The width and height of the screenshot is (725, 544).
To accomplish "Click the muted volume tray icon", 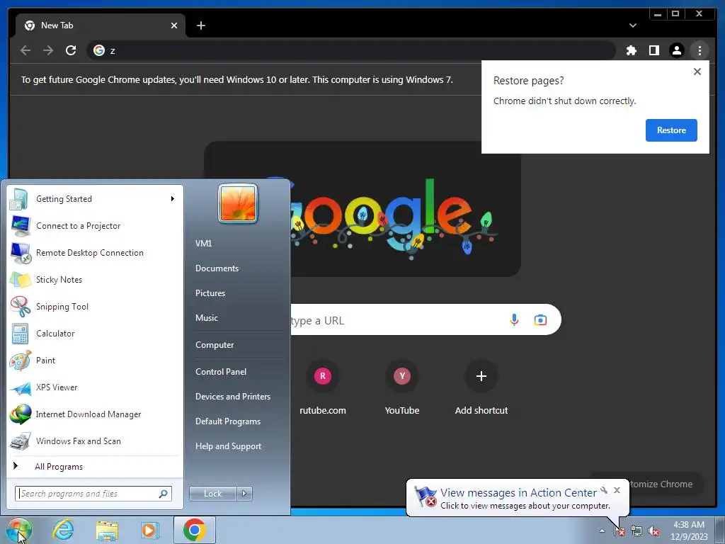I will [x=653, y=531].
